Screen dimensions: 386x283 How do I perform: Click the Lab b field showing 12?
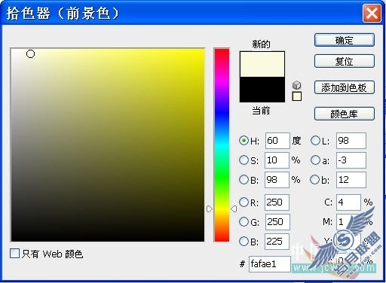351,180
